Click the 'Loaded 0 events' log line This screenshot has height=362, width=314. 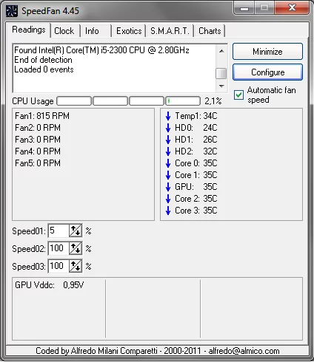point(44,69)
